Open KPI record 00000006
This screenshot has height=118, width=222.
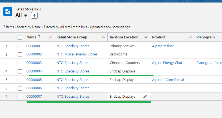pyautogui.click(x=34, y=88)
